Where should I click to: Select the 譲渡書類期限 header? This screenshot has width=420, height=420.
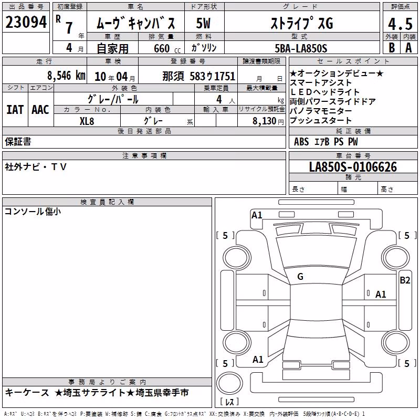coord(261,61)
